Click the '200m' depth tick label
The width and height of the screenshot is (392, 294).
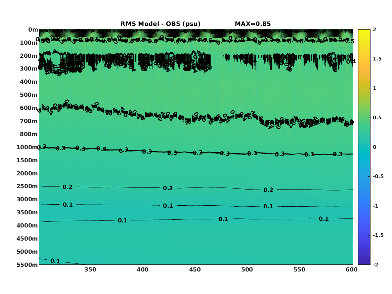coord(29,56)
